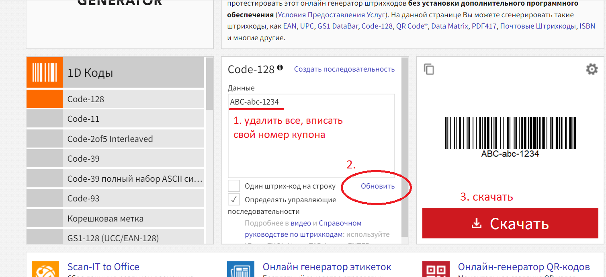
Task: Choose Корешковая метка entry
Action: pyautogui.click(x=115, y=219)
